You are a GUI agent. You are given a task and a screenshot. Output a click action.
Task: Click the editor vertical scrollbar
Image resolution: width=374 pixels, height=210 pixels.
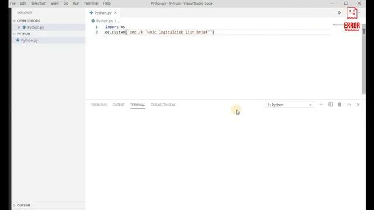pos(363,58)
